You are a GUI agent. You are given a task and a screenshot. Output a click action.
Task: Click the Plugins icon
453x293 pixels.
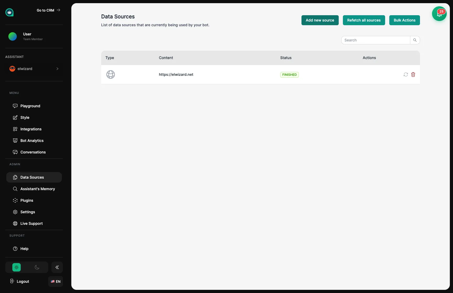pyautogui.click(x=15, y=200)
